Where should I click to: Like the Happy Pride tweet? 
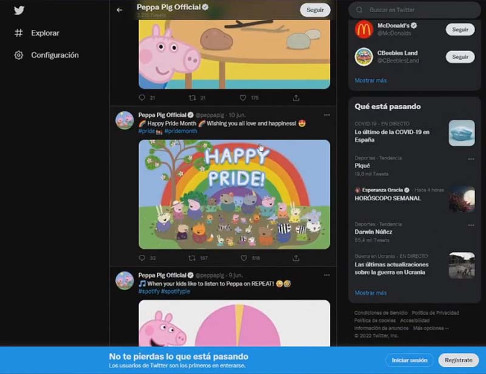coord(244,258)
